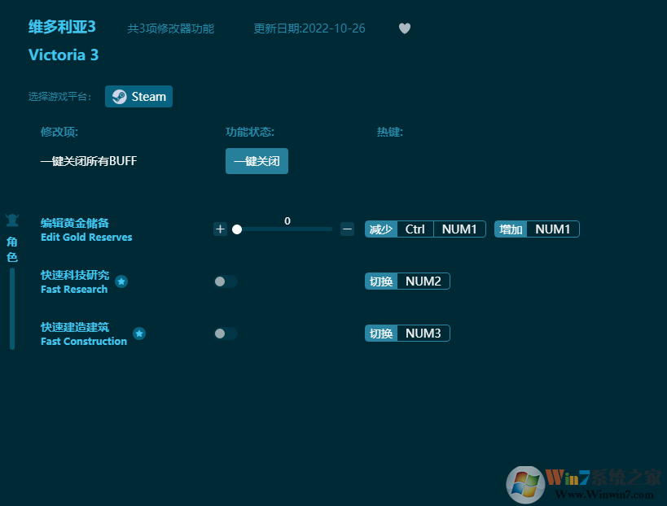Click the gold reserves slider handle
Screen dimensions: 667x506
point(237,229)
